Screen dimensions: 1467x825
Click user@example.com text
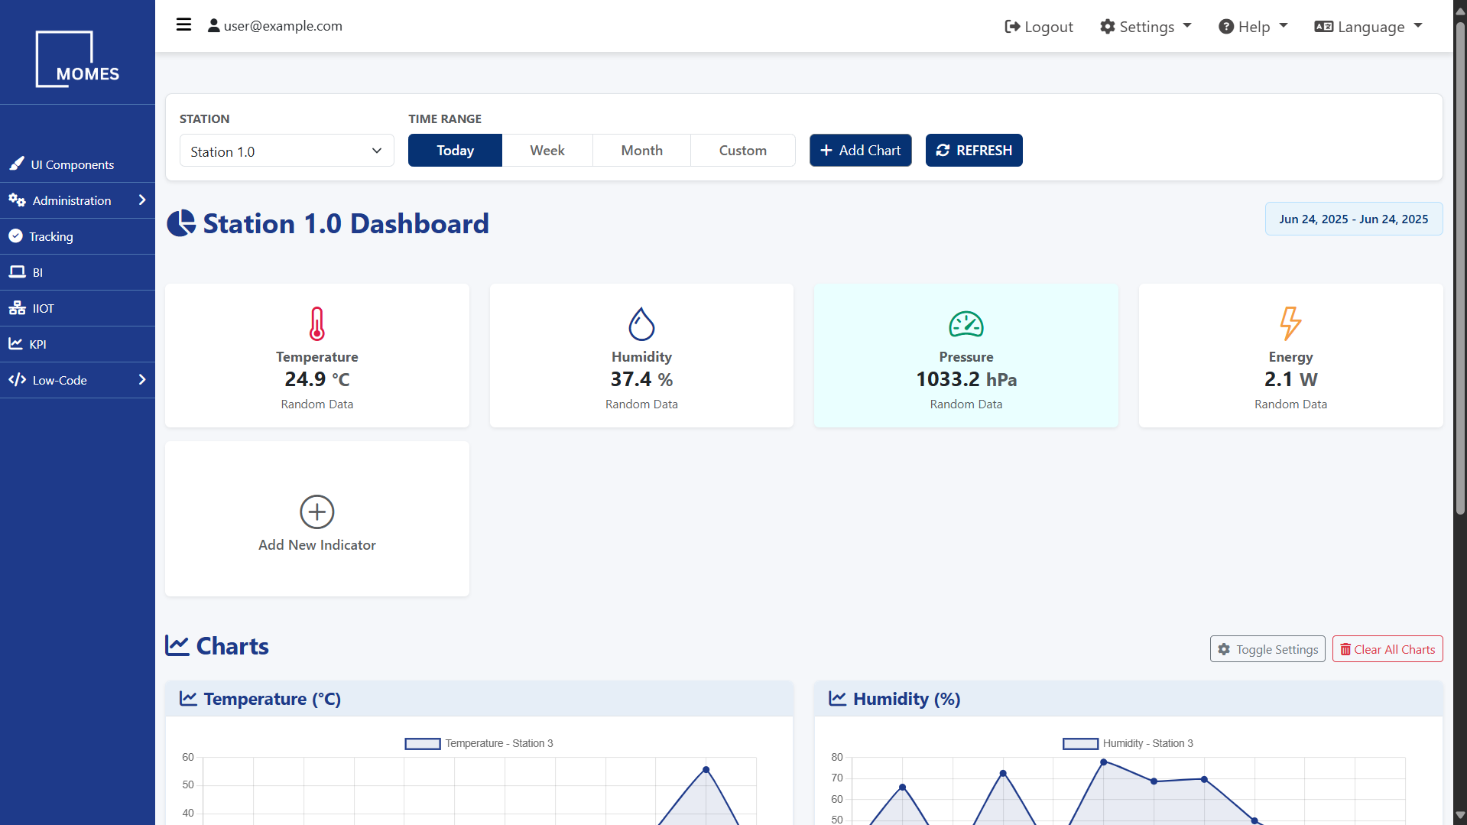[283, 25]
